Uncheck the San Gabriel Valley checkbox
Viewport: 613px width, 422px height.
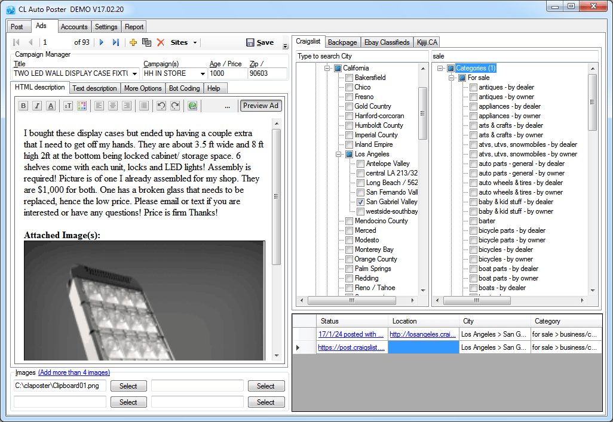tap(360, 202)
